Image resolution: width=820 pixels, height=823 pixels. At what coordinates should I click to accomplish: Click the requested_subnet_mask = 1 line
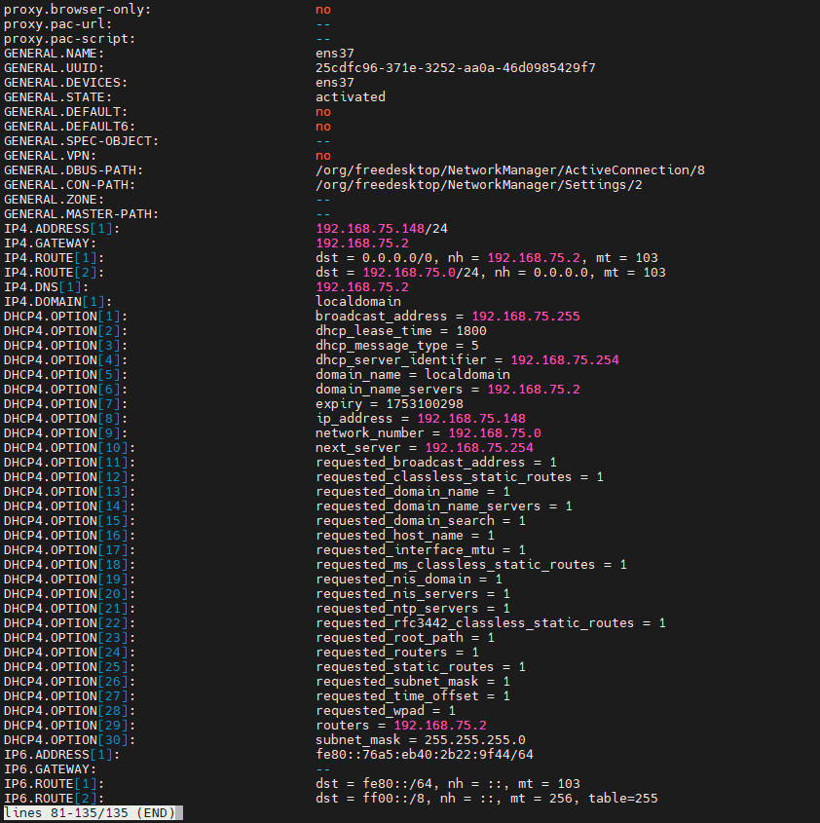pyautogui.click(x=413, y=681)
